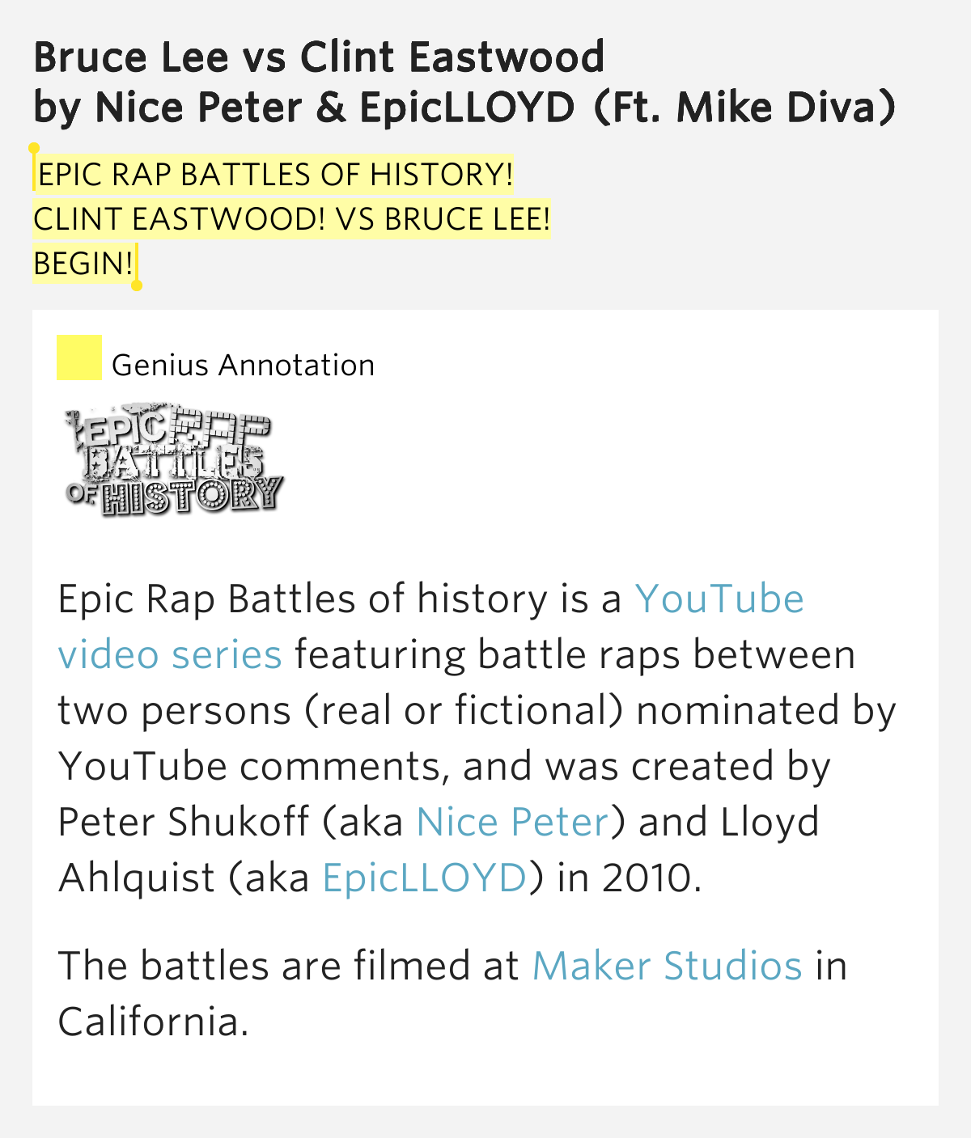The image size is (971, 1138).
Task: Click the word California in the annotation
Action: [153, 1022]
